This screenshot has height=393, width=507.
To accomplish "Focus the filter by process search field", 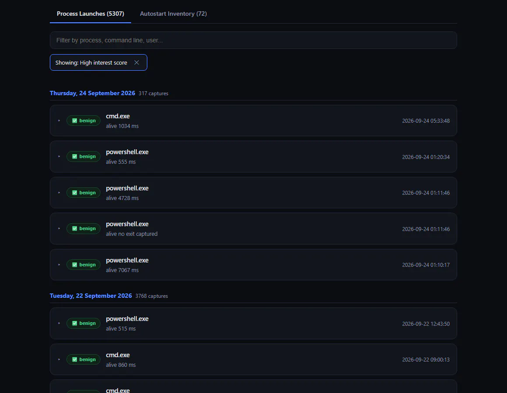I will [253, 40].
